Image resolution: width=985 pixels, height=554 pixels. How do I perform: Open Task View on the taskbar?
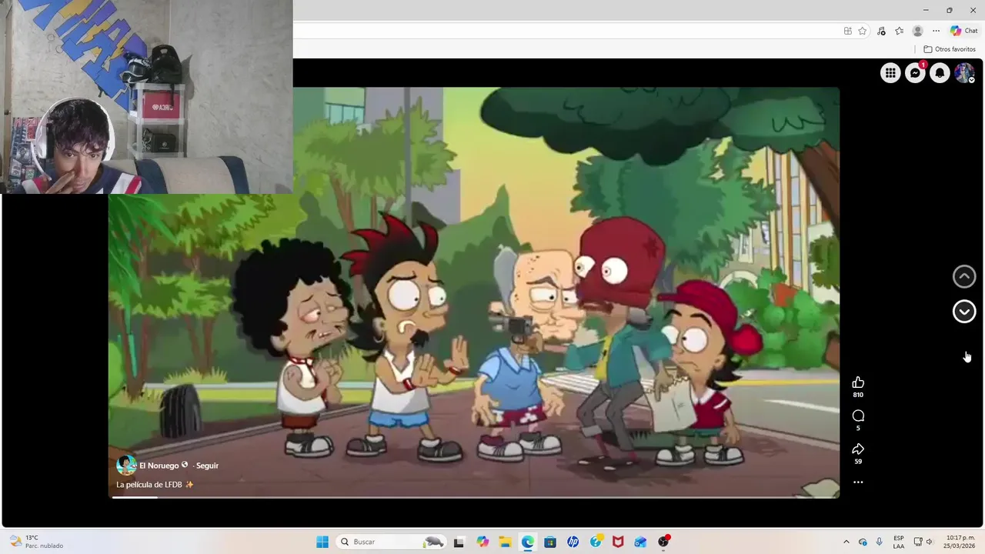click(459, 542)
